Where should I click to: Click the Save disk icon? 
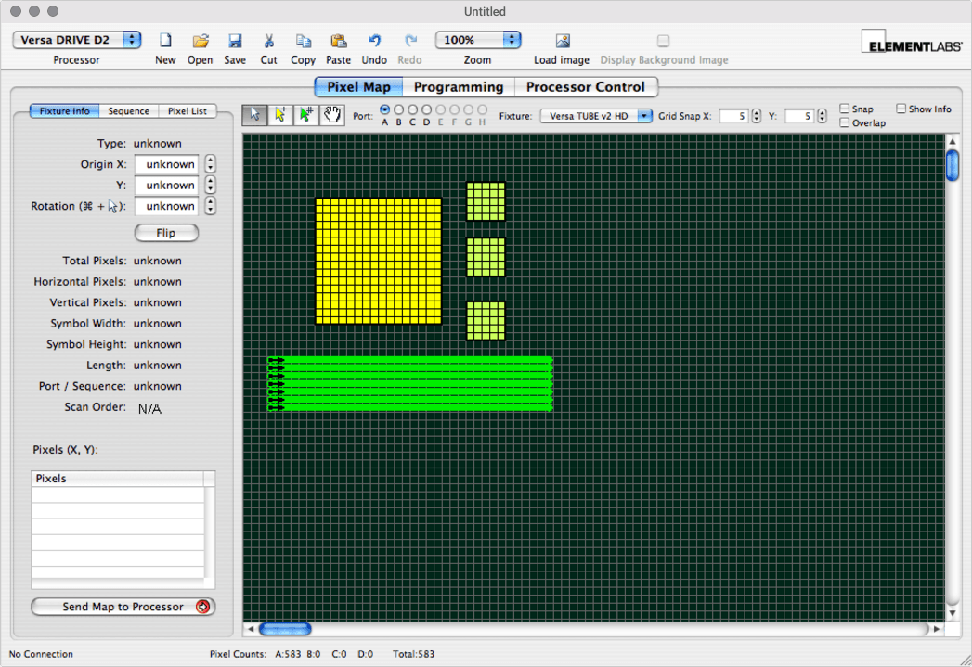(235, 41)
